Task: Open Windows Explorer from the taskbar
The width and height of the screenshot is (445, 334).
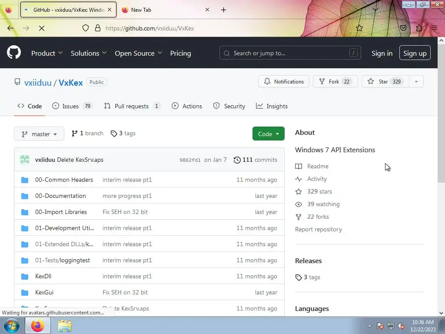Action: pos(65,326)
